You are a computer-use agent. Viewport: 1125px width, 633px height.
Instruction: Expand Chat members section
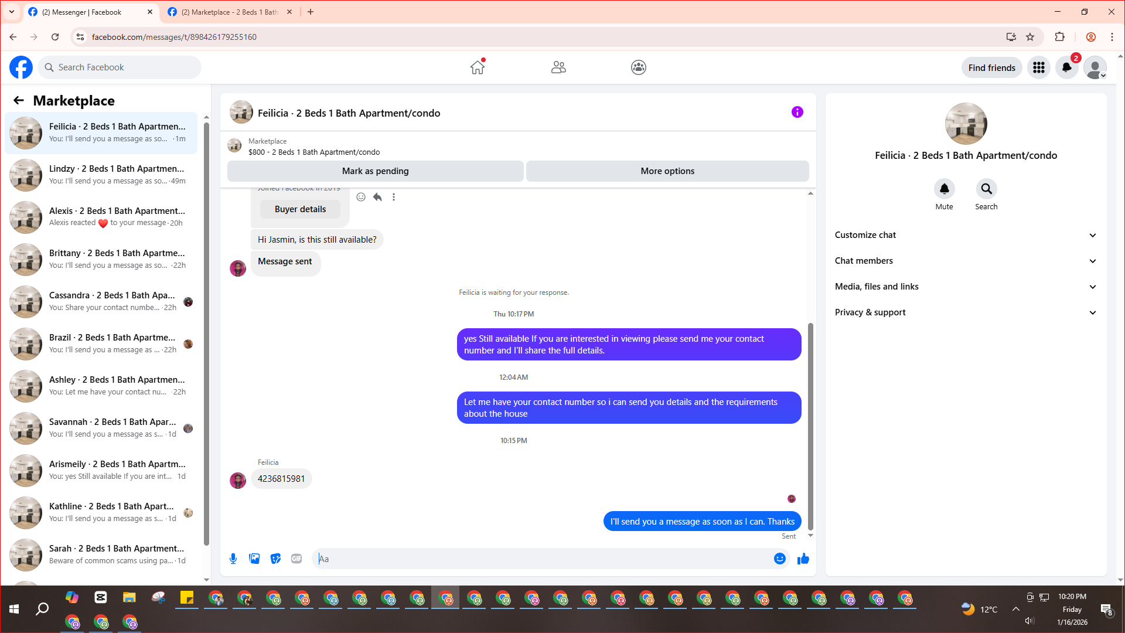coord(965,261)
